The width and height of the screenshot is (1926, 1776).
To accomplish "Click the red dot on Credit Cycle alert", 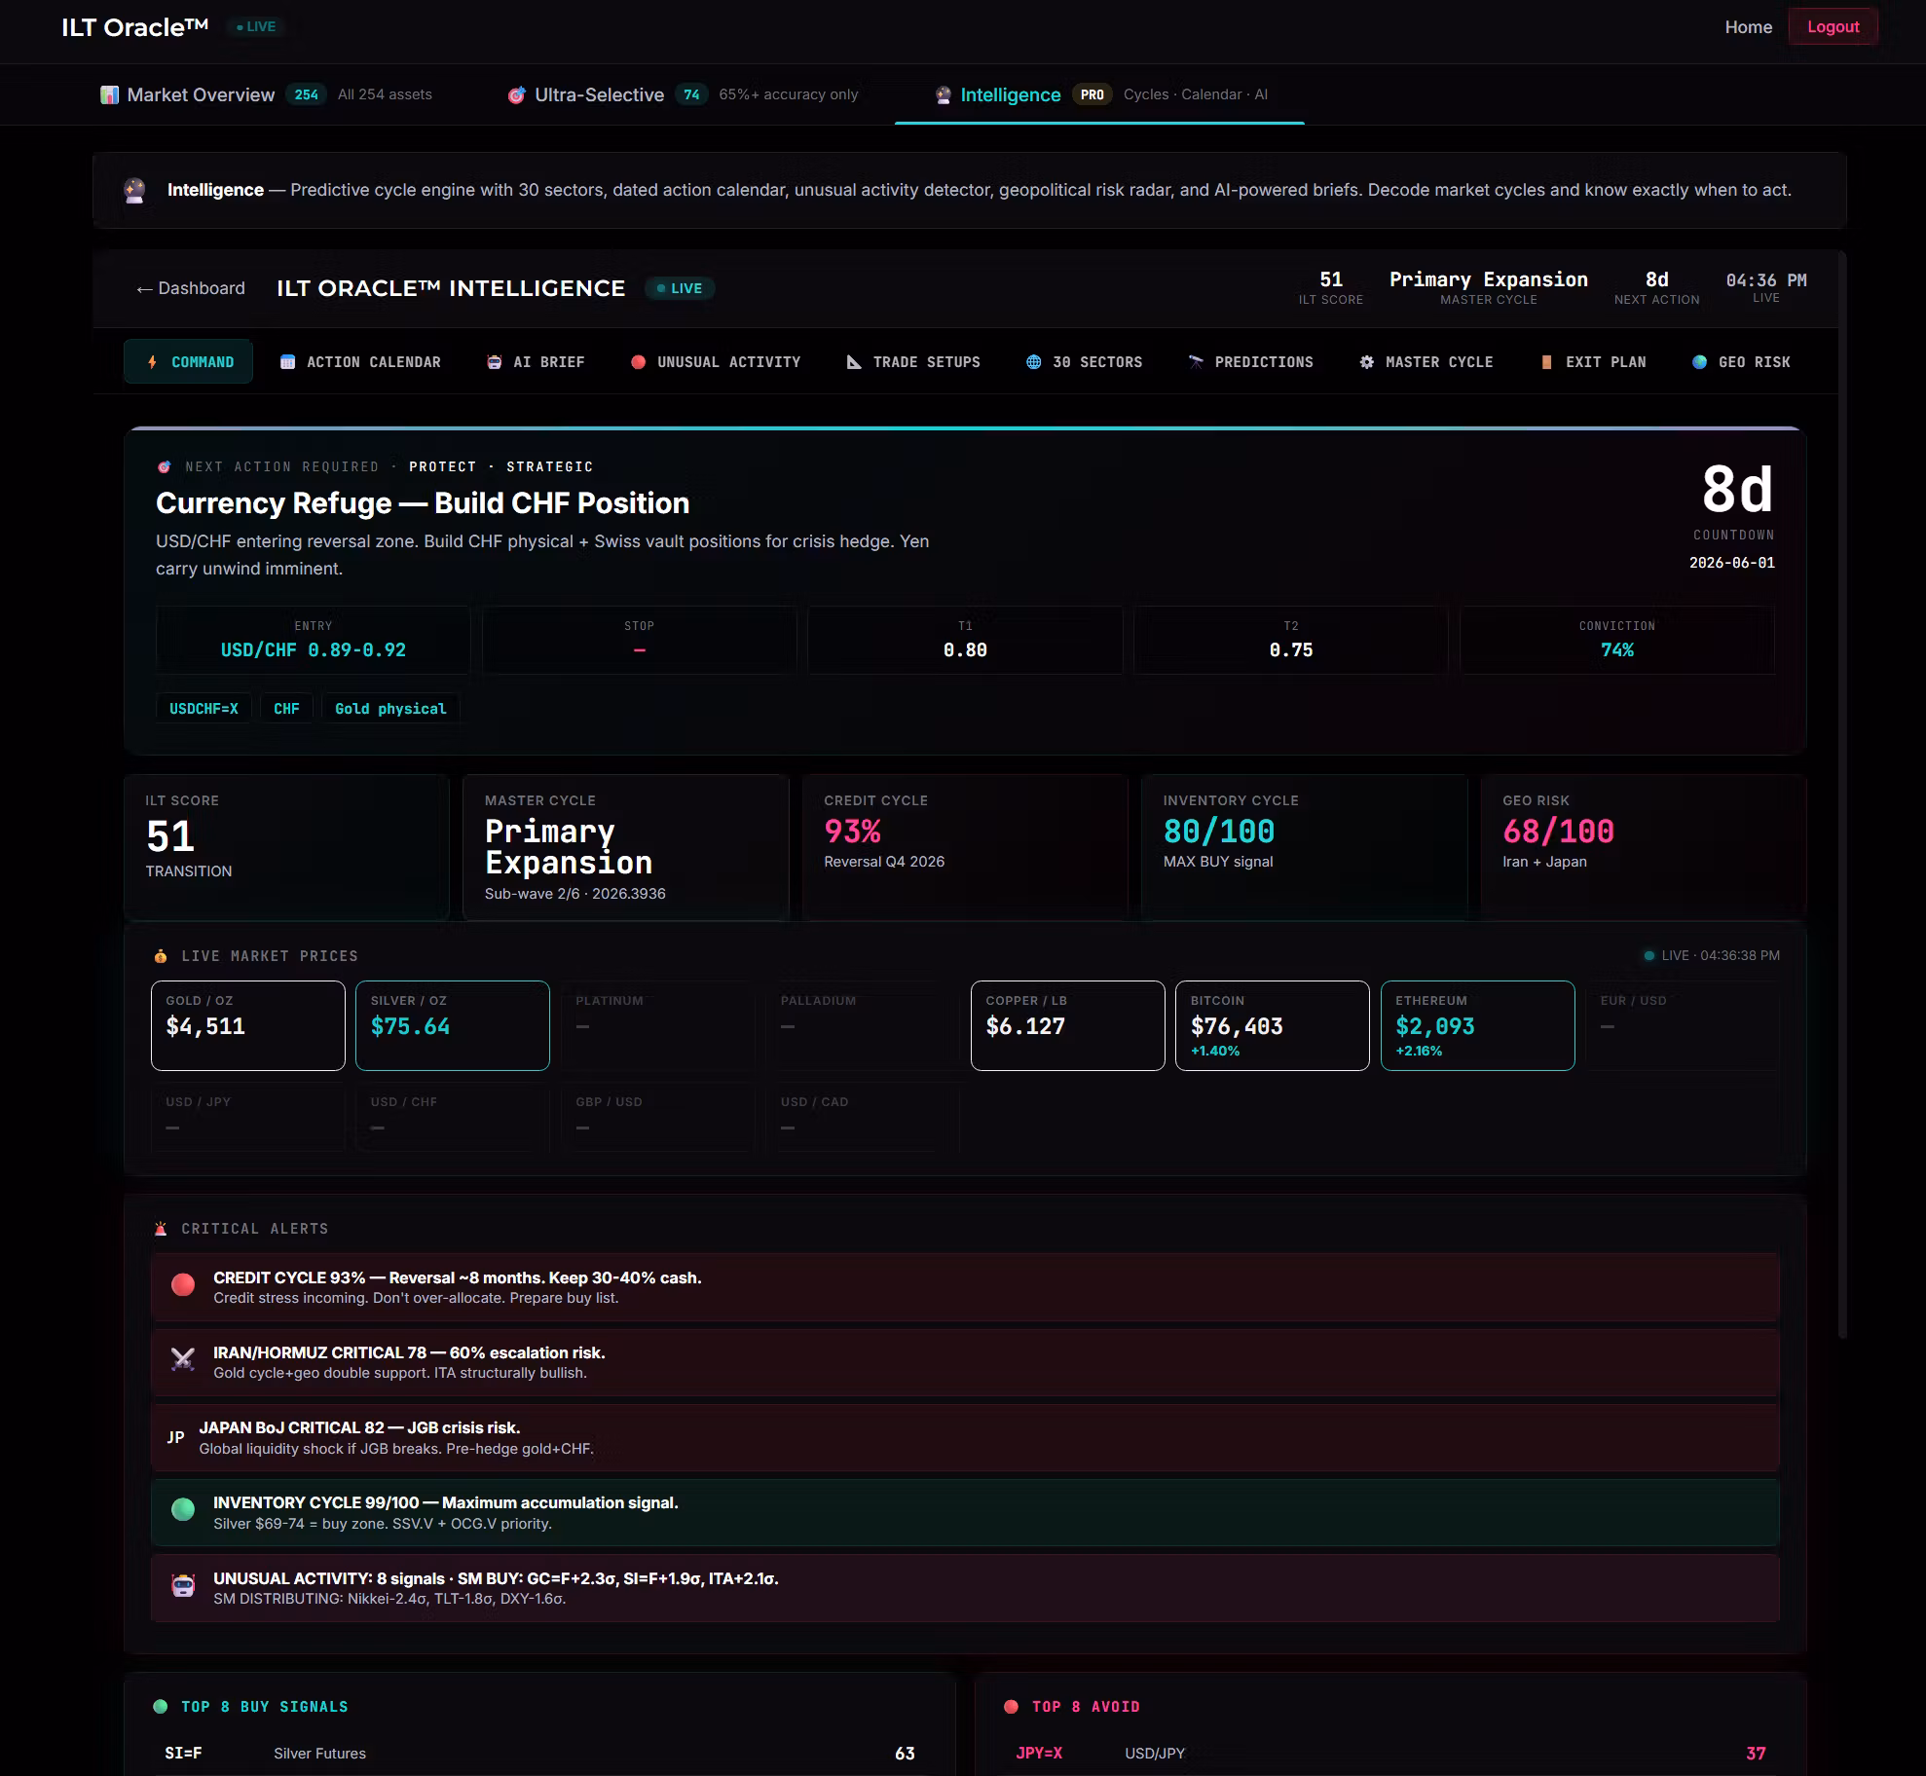I will (x=182, y=1285).
